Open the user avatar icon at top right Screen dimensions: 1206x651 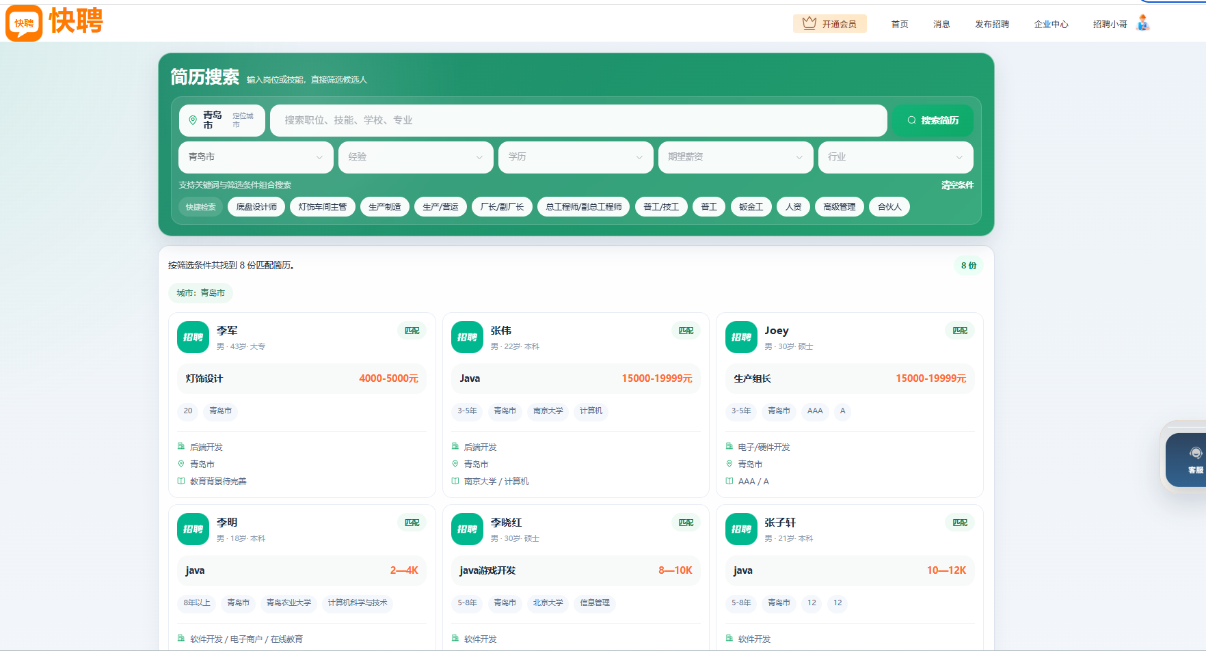(x=1142, y=23)
